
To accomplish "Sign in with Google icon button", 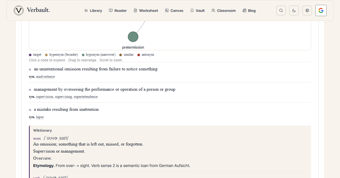I will [321, 10].
